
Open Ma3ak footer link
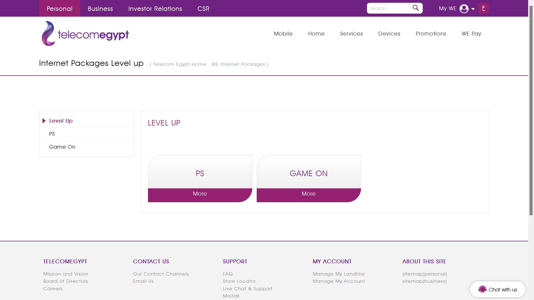(231, 296)
